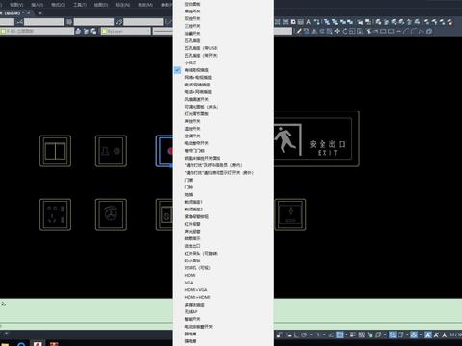The image size is (462, 346).
Task: Open a new drawing tab with plus
Action: pos(40,13)
